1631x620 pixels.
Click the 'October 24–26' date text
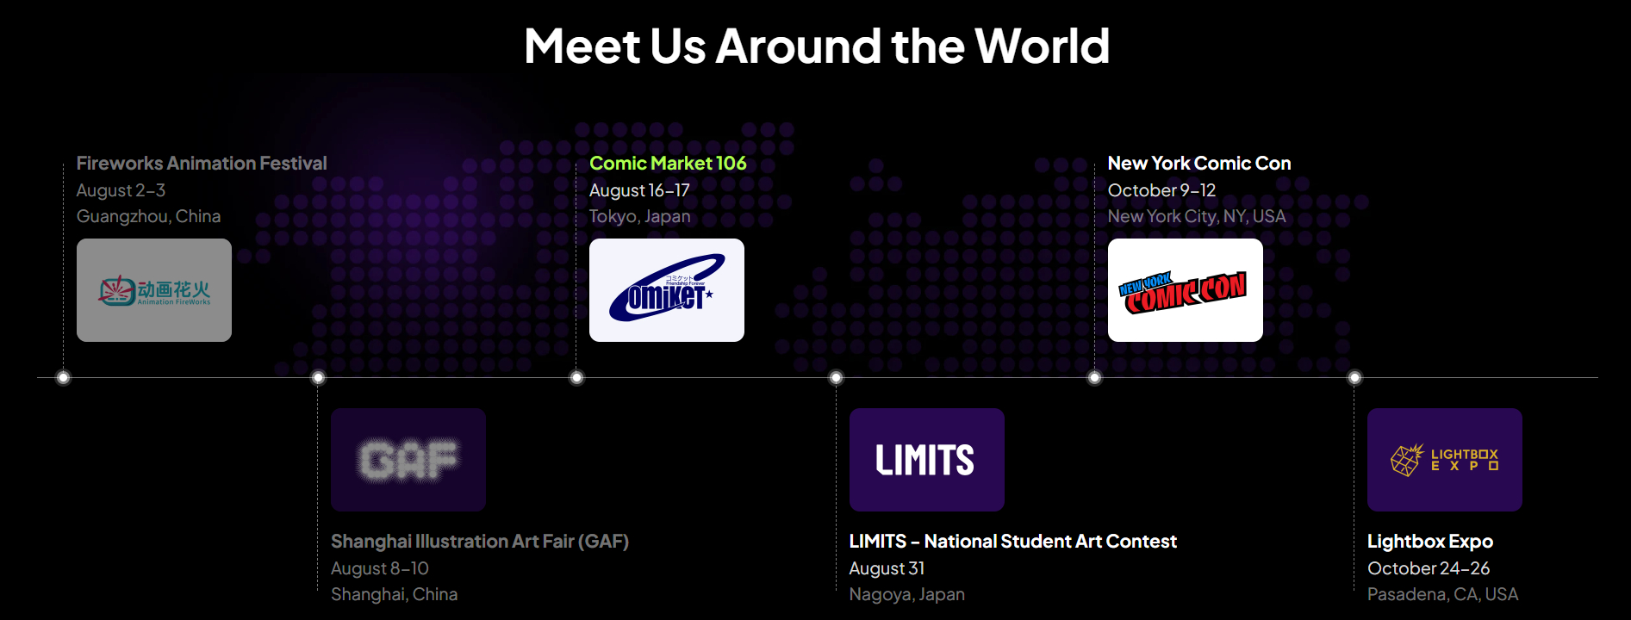[1429, 568]
